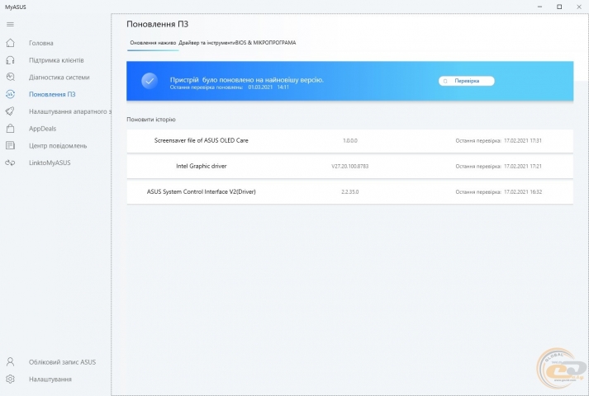Click the message icon for Центр повідомлень

coord(11,145)
